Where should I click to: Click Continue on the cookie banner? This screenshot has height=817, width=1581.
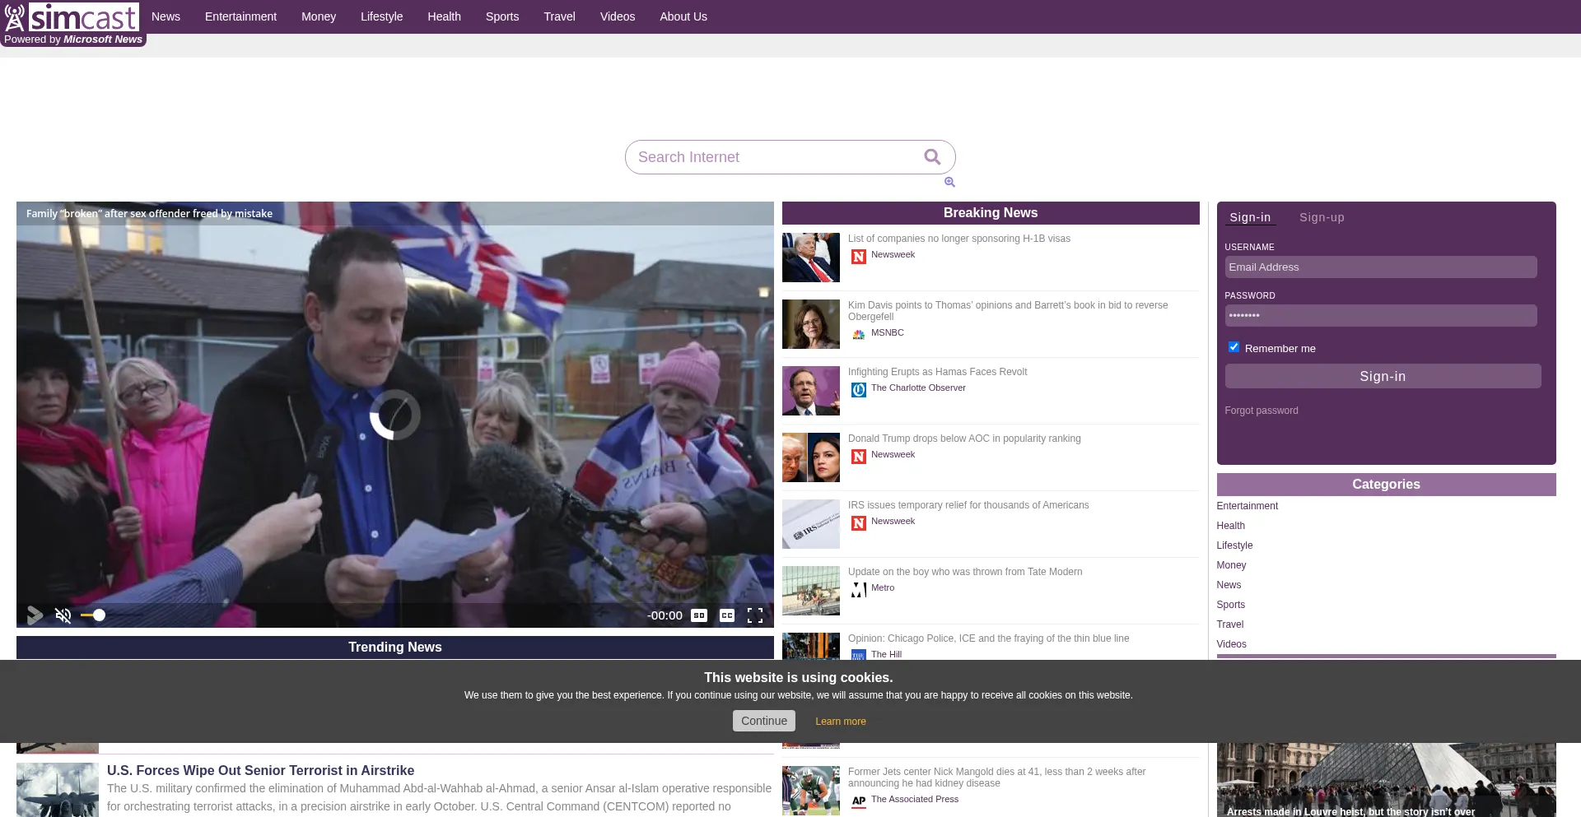coord(763,721)
